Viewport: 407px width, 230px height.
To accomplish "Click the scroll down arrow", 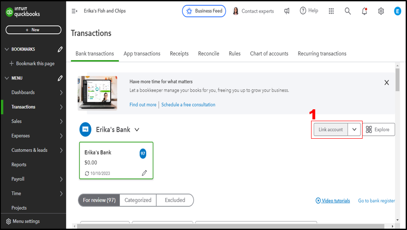I will 397,220.
